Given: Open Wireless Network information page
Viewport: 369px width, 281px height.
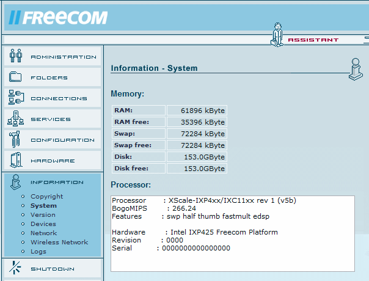Looking at the screenshot, I should (59, 243).
